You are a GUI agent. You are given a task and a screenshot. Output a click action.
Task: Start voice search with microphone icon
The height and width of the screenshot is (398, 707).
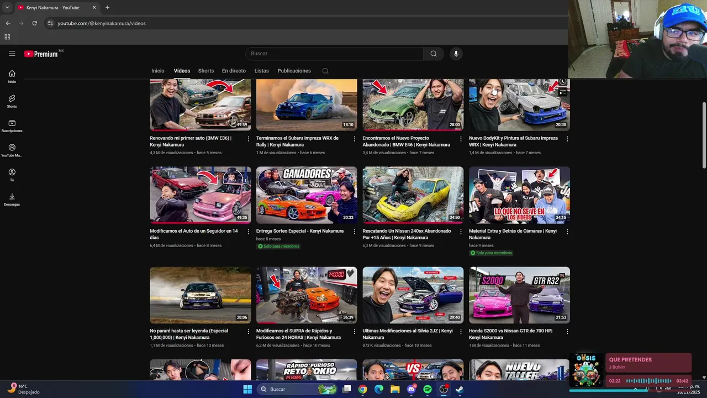pyautogui.click(x=456, y=54)
